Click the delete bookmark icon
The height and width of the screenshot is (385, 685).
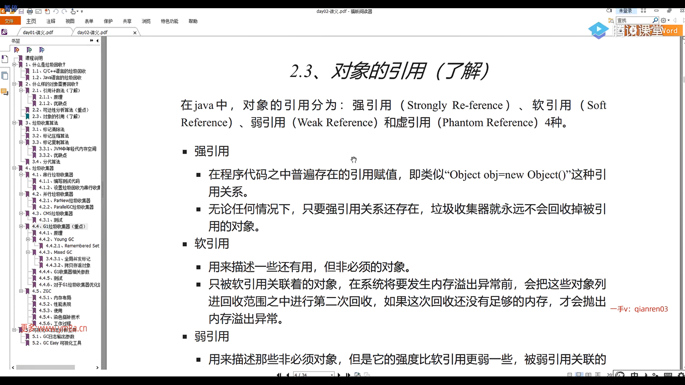[16, 50]
